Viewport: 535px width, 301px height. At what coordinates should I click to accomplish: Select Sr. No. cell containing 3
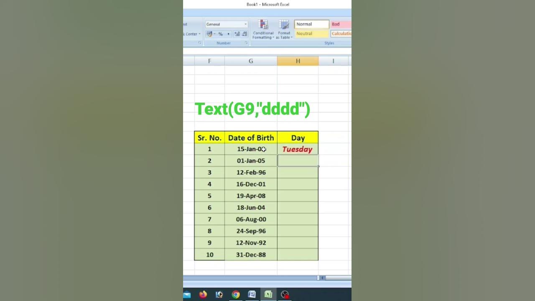tap(209, 173)
